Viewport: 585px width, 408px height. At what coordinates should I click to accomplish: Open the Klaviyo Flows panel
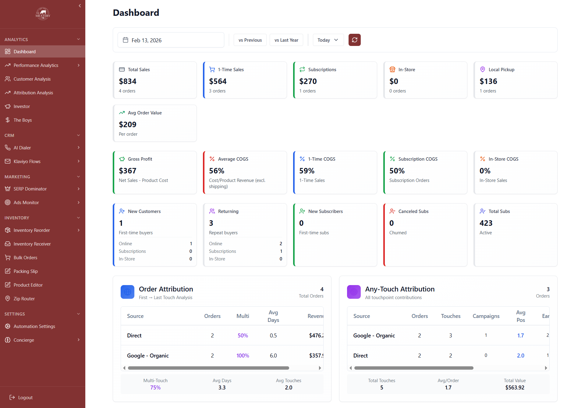pos(27,161)
